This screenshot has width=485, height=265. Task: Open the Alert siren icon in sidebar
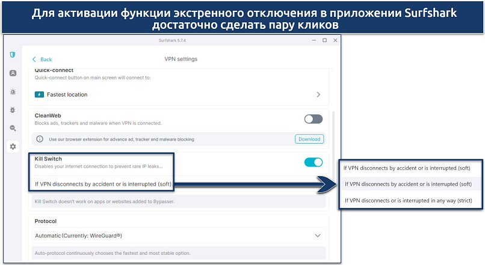click(x=13, y=92)
